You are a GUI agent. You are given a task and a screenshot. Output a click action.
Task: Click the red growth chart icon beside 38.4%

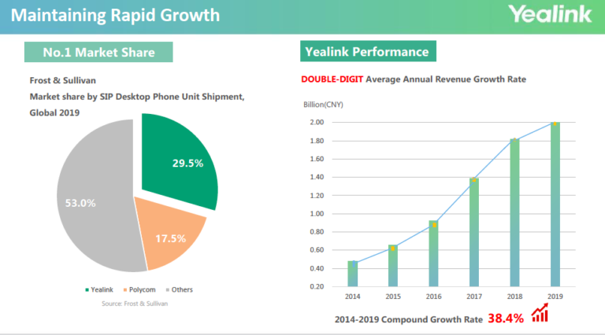(540, 313)
